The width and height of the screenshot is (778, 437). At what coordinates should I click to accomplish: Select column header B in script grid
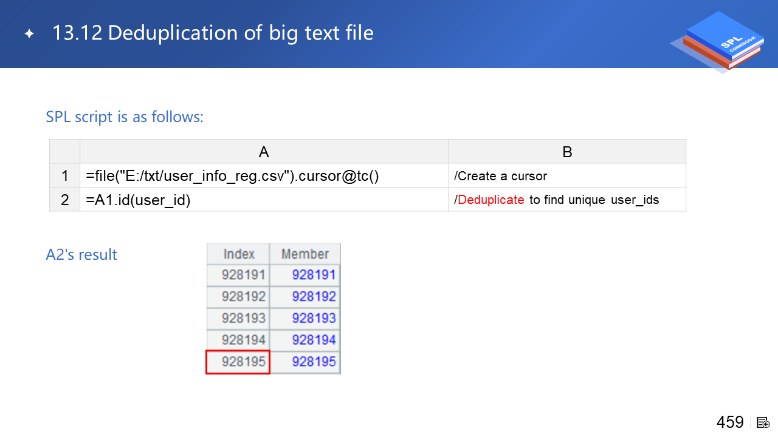pos(566,152)
